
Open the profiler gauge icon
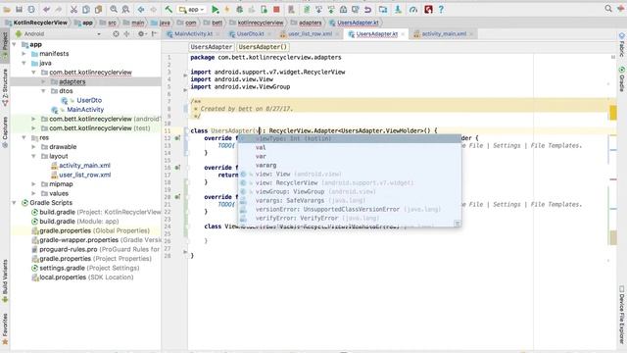click(413, 9)
